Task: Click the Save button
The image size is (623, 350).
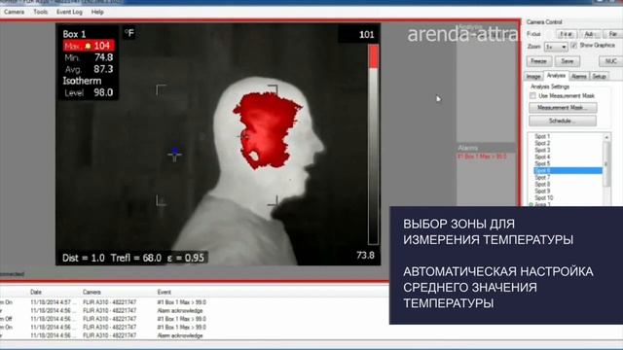Action: click(567, 61)
